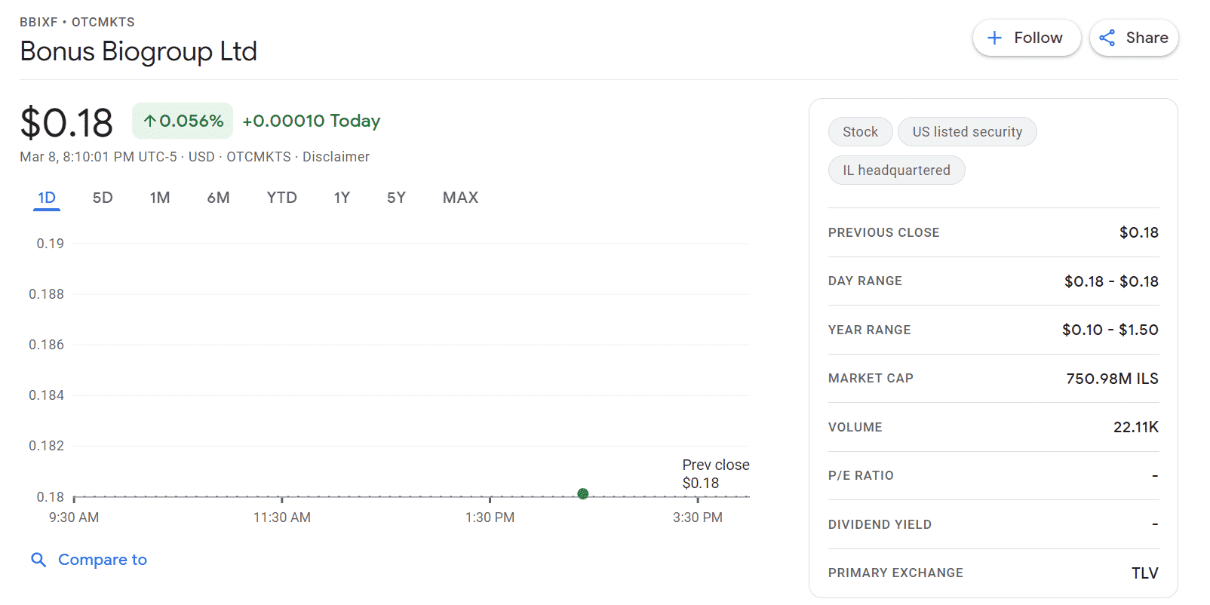Viewport: 1210px width, 605px height.
Task: Click the Mar 8, 8:10:01 PM timestamp
Action: pyautogui.click(x=98, y=157)
